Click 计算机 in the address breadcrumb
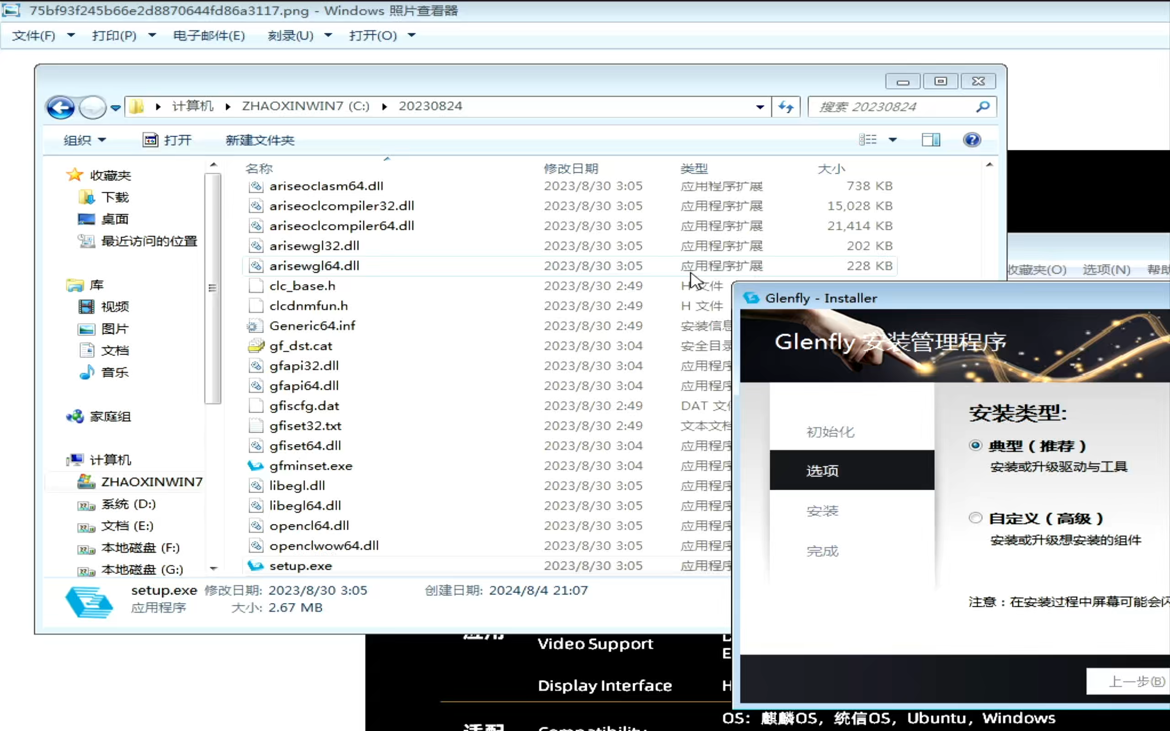 click(x=192, y=106)
